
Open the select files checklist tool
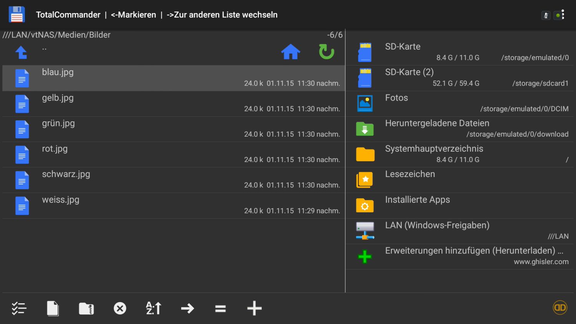click(19, 308)
